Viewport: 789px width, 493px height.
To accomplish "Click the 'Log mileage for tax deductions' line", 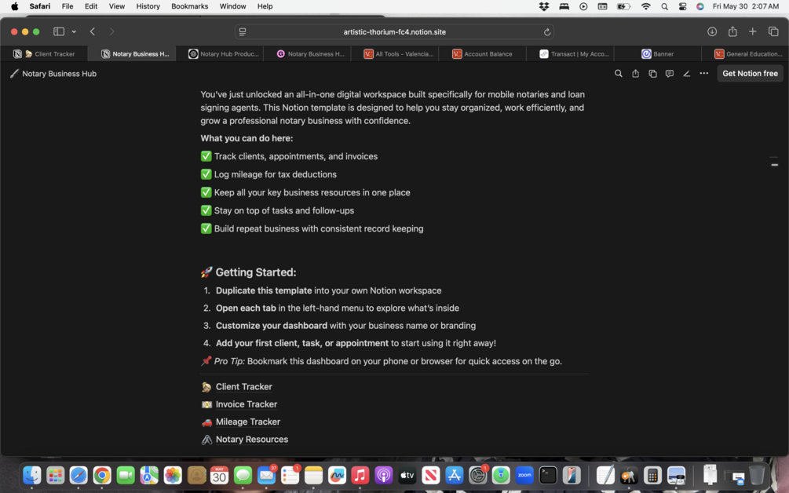I will tap(276, 174).
